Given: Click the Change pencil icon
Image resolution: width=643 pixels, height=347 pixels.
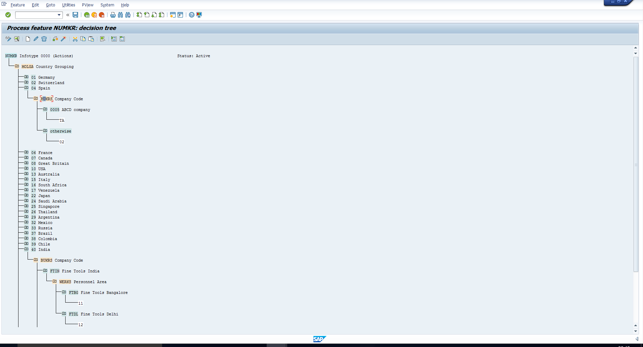Looking at the screenshot, I should pos(36,39).
